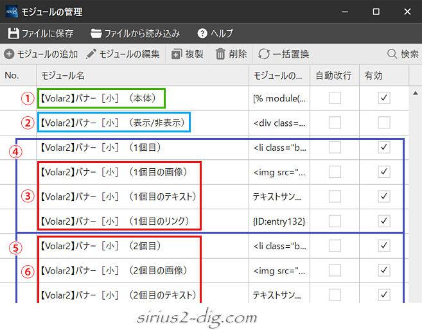Image resolution: width=422 pixels, height=330 pixels.
Task: Maximize the モジュールの管理 window
Action: point(376,12)
